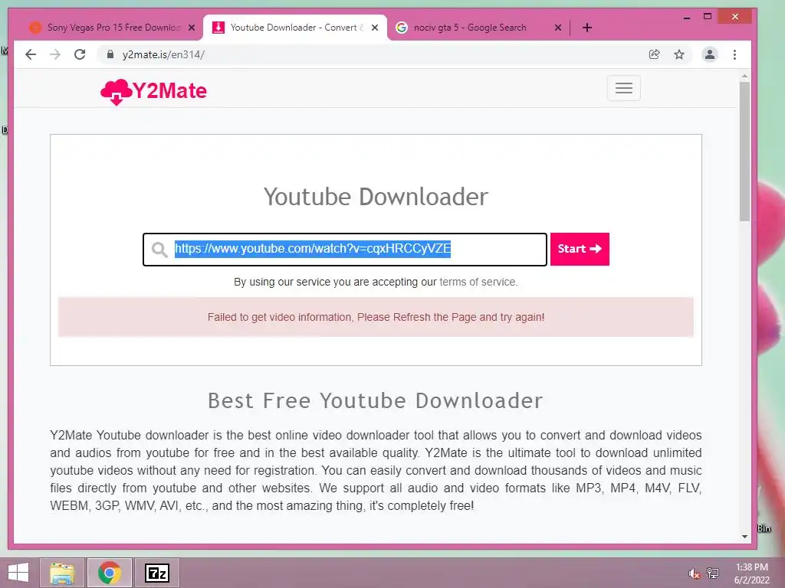The height and width of the screenshot is (588, 785).
Task: Open the Windows Start menu
Action: (18, 573)
